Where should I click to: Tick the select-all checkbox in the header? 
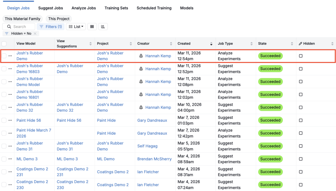tap(4, 44)
